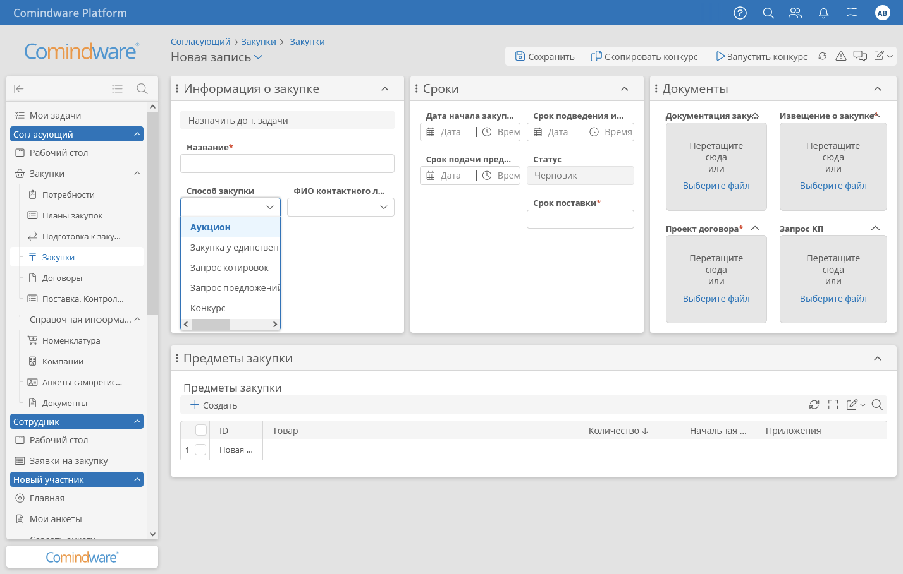Click the flag icon in top bar
The height and width of the screenshot is (574, 903).
(852, 13)
